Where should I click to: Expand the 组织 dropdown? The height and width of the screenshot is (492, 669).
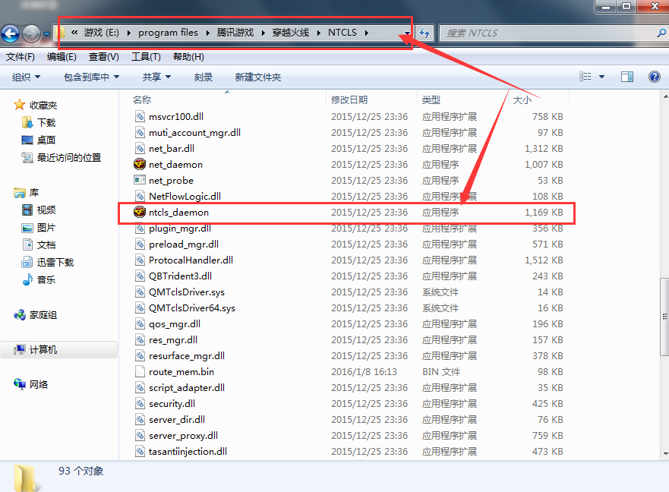tap(26, 77)
